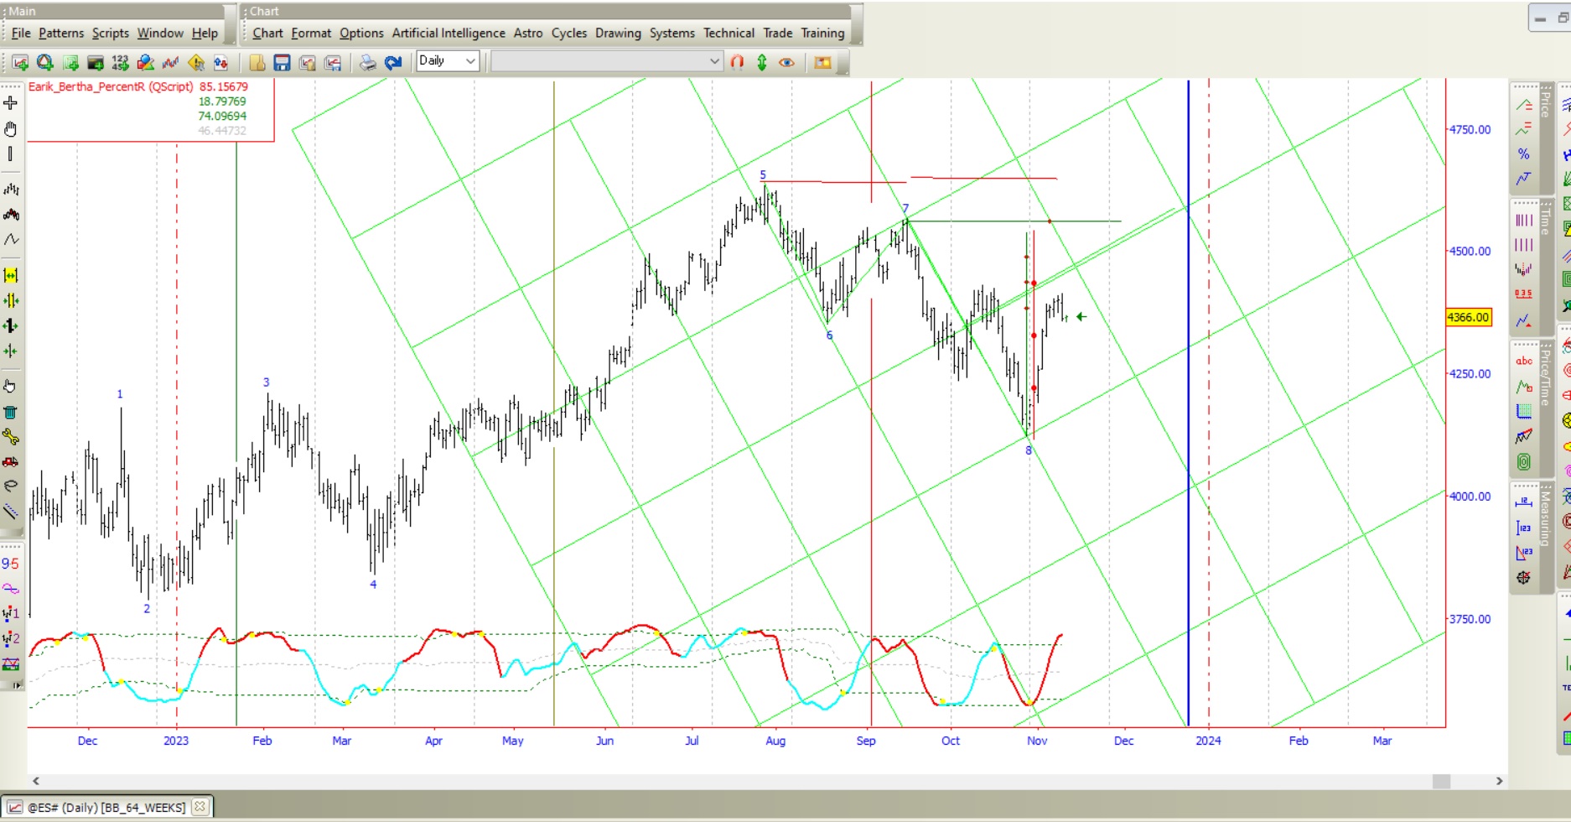Open the Daily timeframe dropdown
1571x822 pixels.
[448, 60]
